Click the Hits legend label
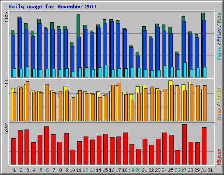 (219, 18)
